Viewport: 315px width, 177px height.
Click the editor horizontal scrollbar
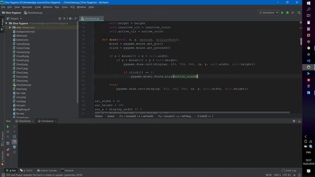click(192, 113)
